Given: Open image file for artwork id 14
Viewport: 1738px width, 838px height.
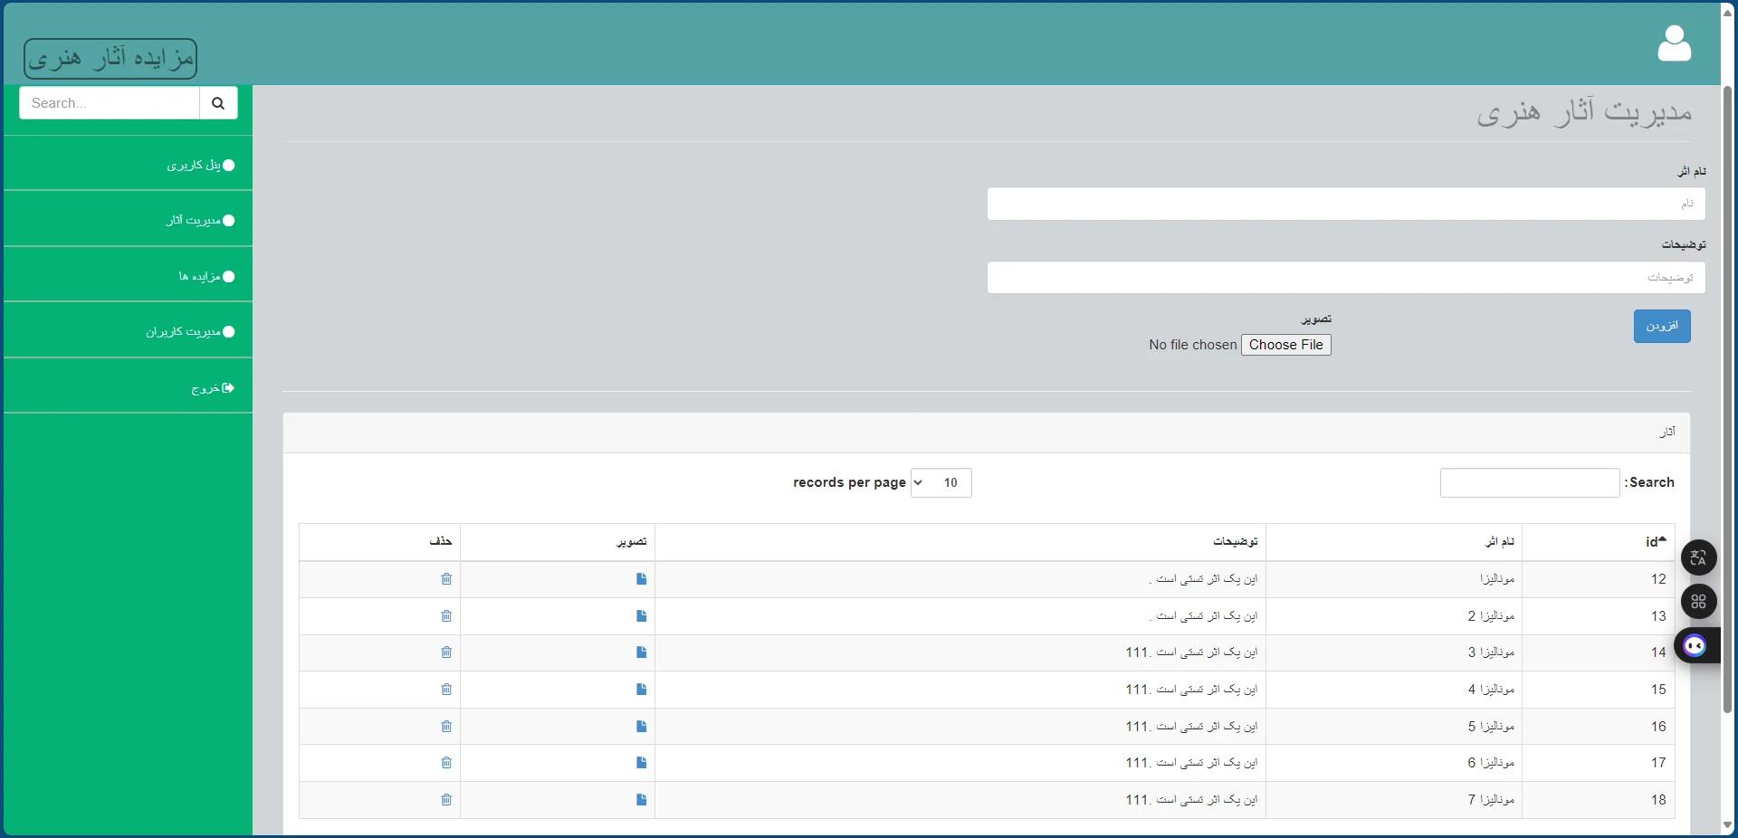Looking at the screenshot, I should (x=641, y=652).
